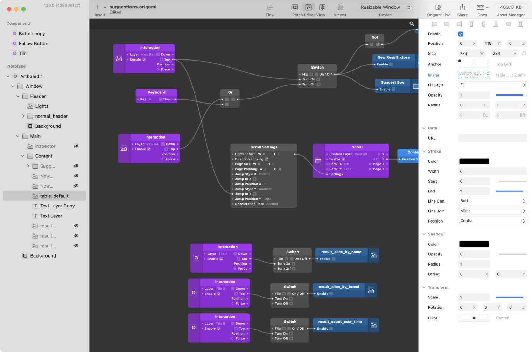The image size is (532, 352).
Task: Click the Position X input field
Action: point(468,44)
